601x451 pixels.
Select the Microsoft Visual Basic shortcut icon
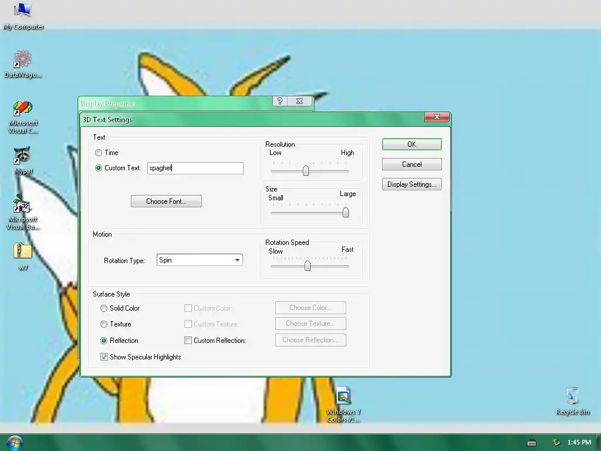pos(23,213)
